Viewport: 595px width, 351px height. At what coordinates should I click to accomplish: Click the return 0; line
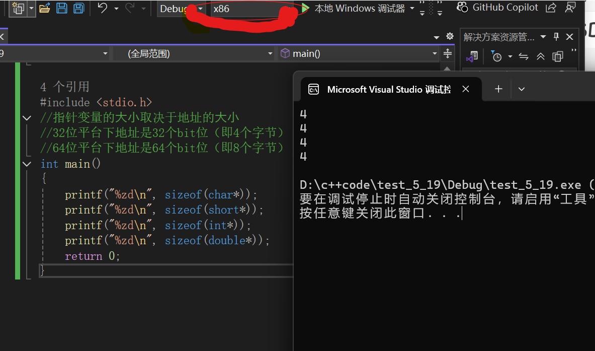point(92,256)
